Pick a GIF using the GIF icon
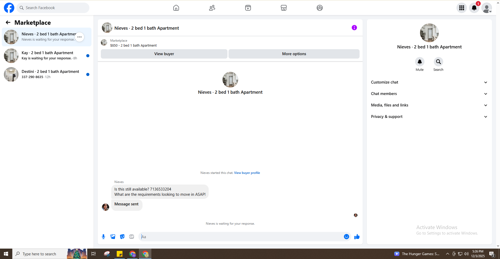 click(132, 237)
